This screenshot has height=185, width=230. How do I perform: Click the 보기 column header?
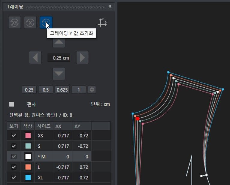14,126
